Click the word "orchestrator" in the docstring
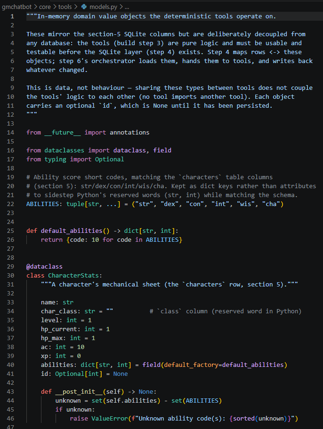323x429 pixels. coord(113,61)
